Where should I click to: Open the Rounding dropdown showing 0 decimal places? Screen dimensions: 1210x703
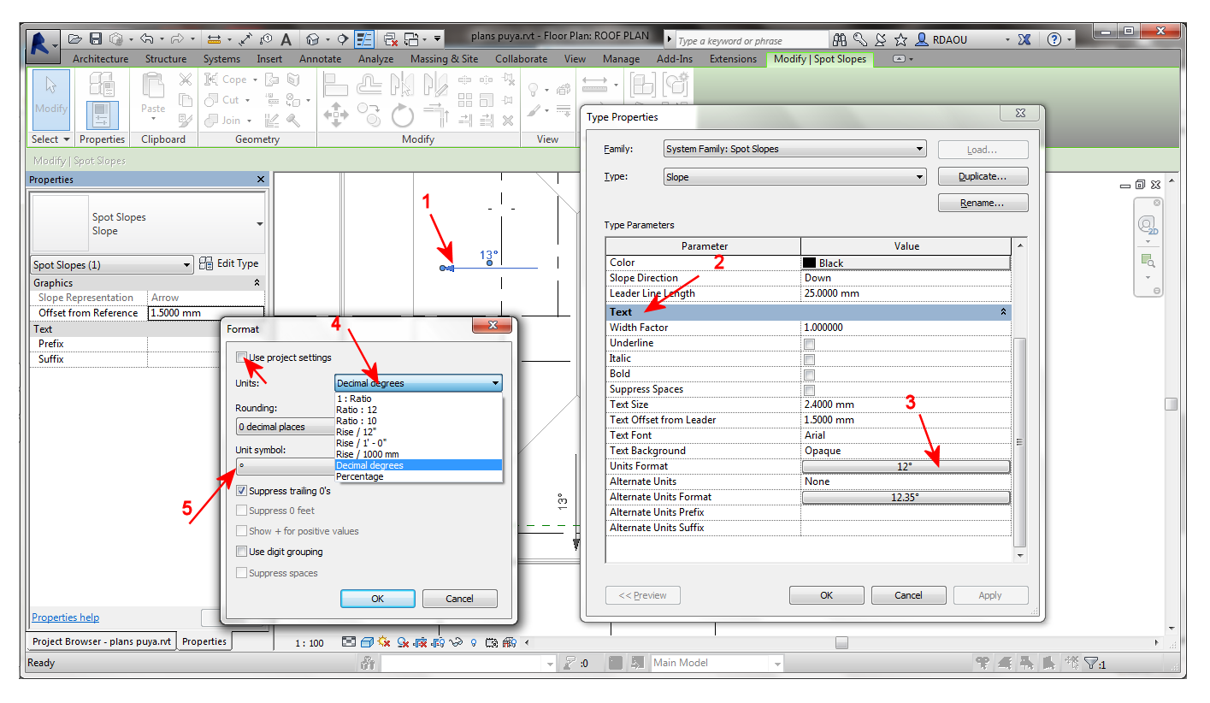coord(284,427)
